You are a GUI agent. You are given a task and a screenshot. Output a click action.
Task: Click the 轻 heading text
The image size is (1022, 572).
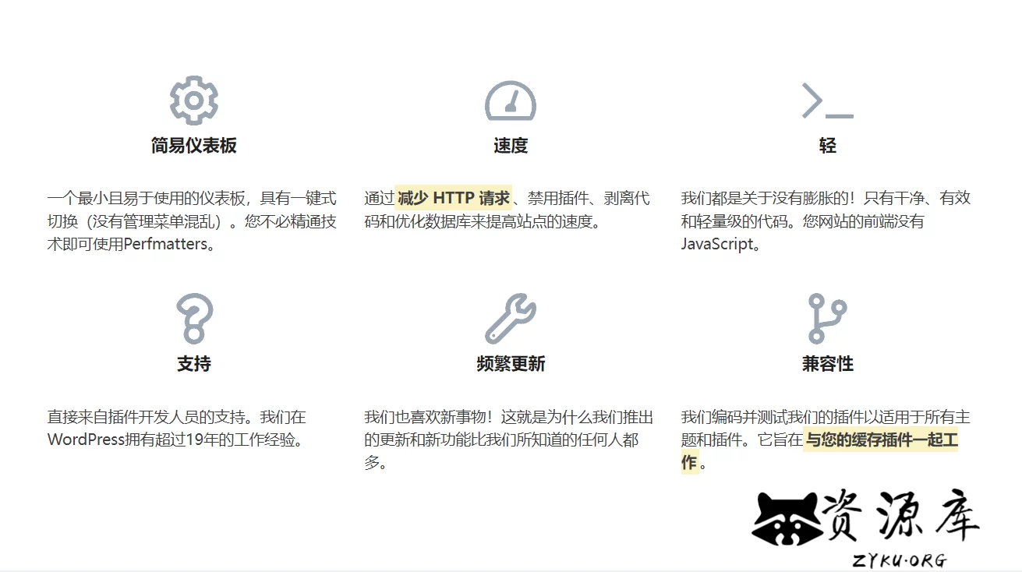tap(827, 146)
